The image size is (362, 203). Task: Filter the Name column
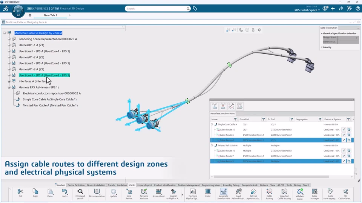point(235,119)
